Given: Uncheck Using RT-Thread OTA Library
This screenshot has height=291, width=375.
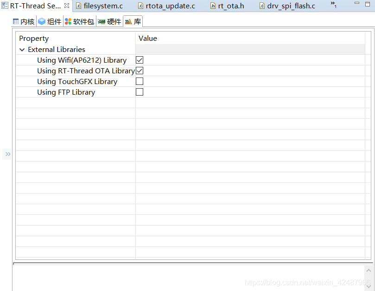Looking at the screenshot, I should coord(140,71).
